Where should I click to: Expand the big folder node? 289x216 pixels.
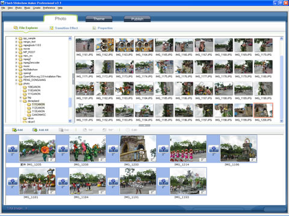pos(20,97)
